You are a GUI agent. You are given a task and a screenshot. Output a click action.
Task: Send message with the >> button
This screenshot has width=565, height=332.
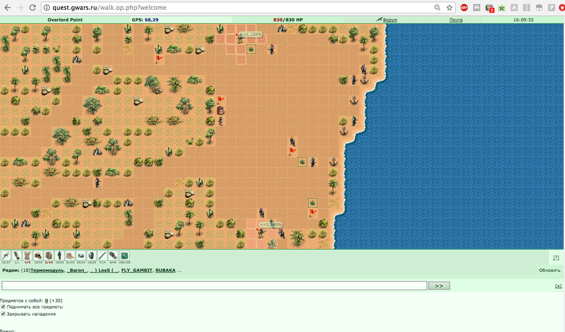tap(439, 285)
